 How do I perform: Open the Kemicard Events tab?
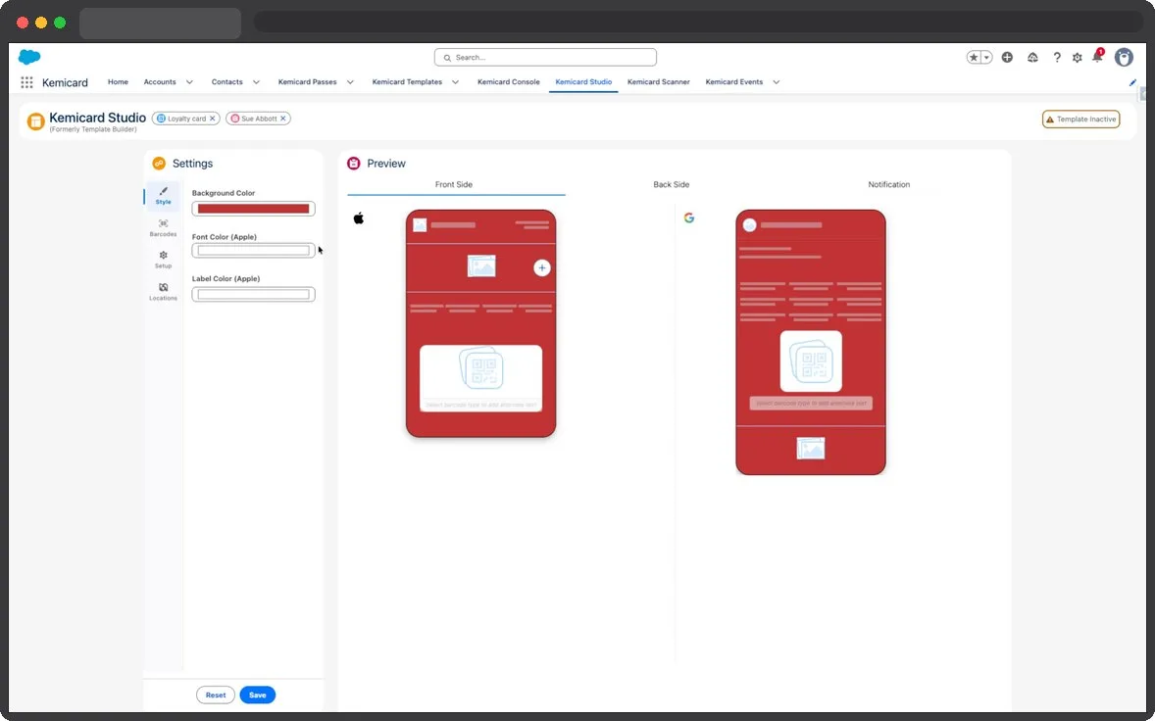pos(733,81)
